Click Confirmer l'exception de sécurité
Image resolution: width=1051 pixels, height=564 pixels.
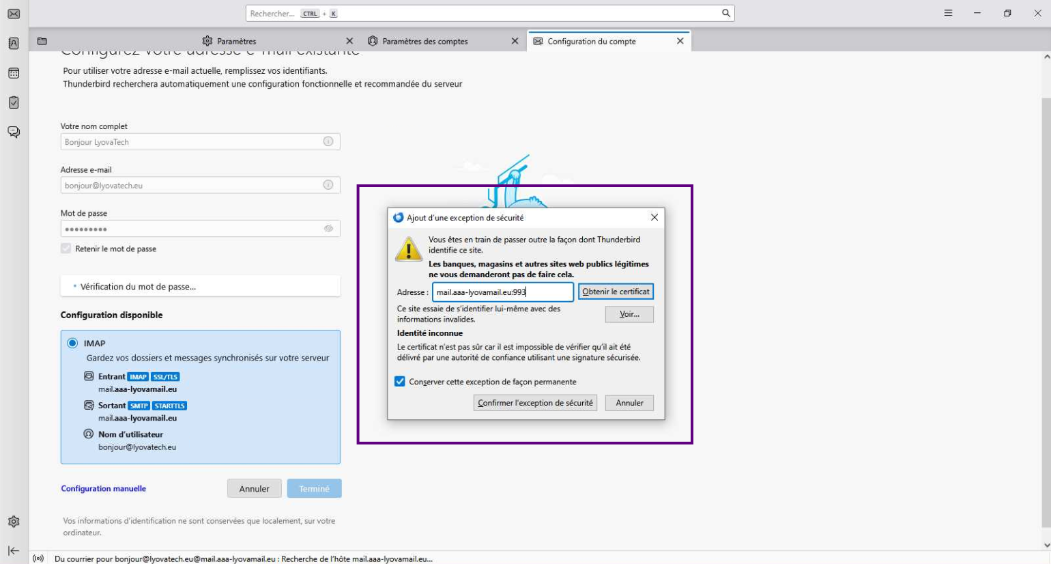pyautogui.click(x=535, y=403)
